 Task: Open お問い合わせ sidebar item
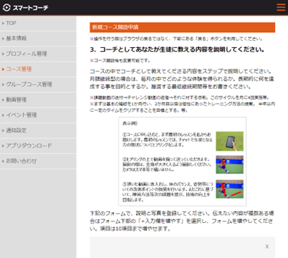[x=38, y=161]
